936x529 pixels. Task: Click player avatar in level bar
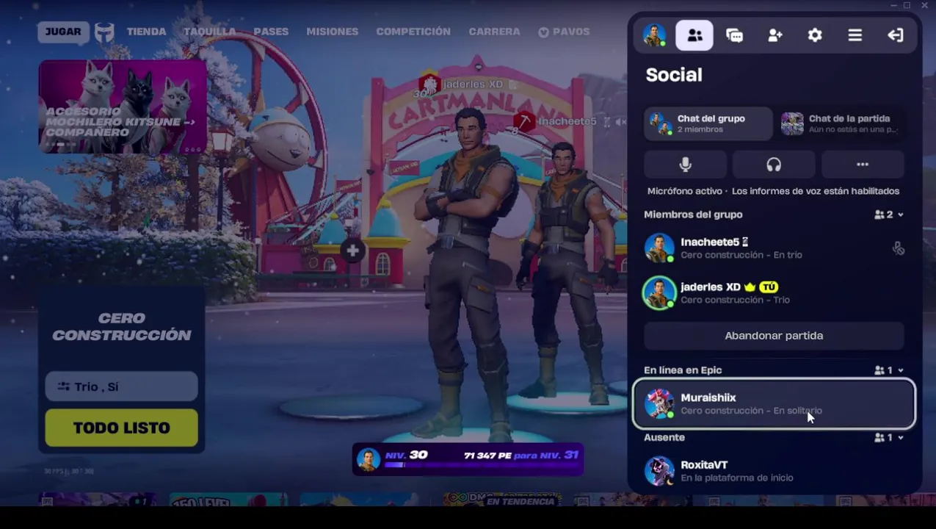click(369, 459)
